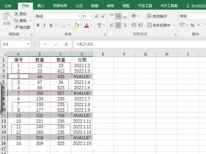
Task: Increase indent icon
Action: (140, 25)
